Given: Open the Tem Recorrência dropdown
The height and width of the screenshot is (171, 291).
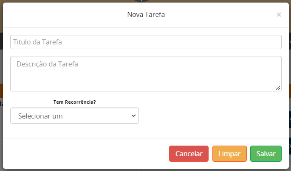Looking at the screenshot, I should point(74,116).
